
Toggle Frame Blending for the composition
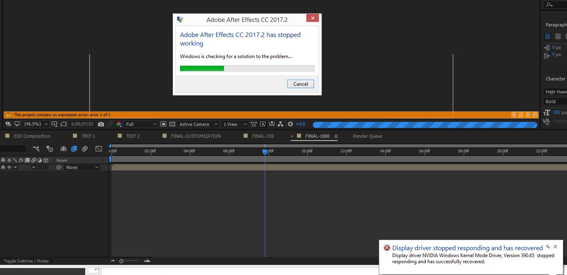click(74, 149)
